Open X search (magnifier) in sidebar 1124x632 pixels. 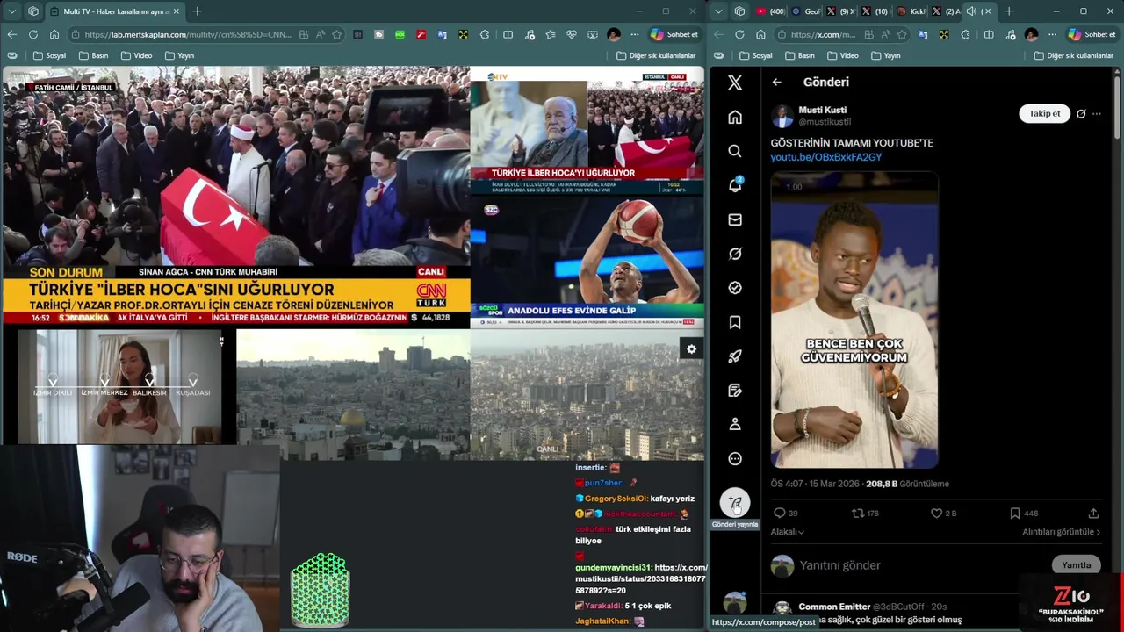[x=735, y=151]
